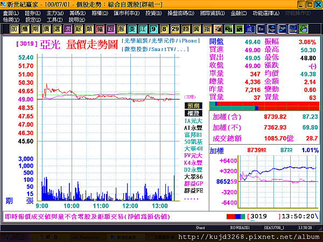Open the 投資(B) menu
The width and height of the screenshot is (323, 242).
[153, 13]
